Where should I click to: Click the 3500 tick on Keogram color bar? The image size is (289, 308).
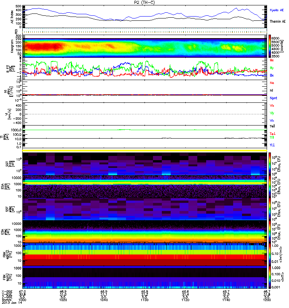pos(275,56)
